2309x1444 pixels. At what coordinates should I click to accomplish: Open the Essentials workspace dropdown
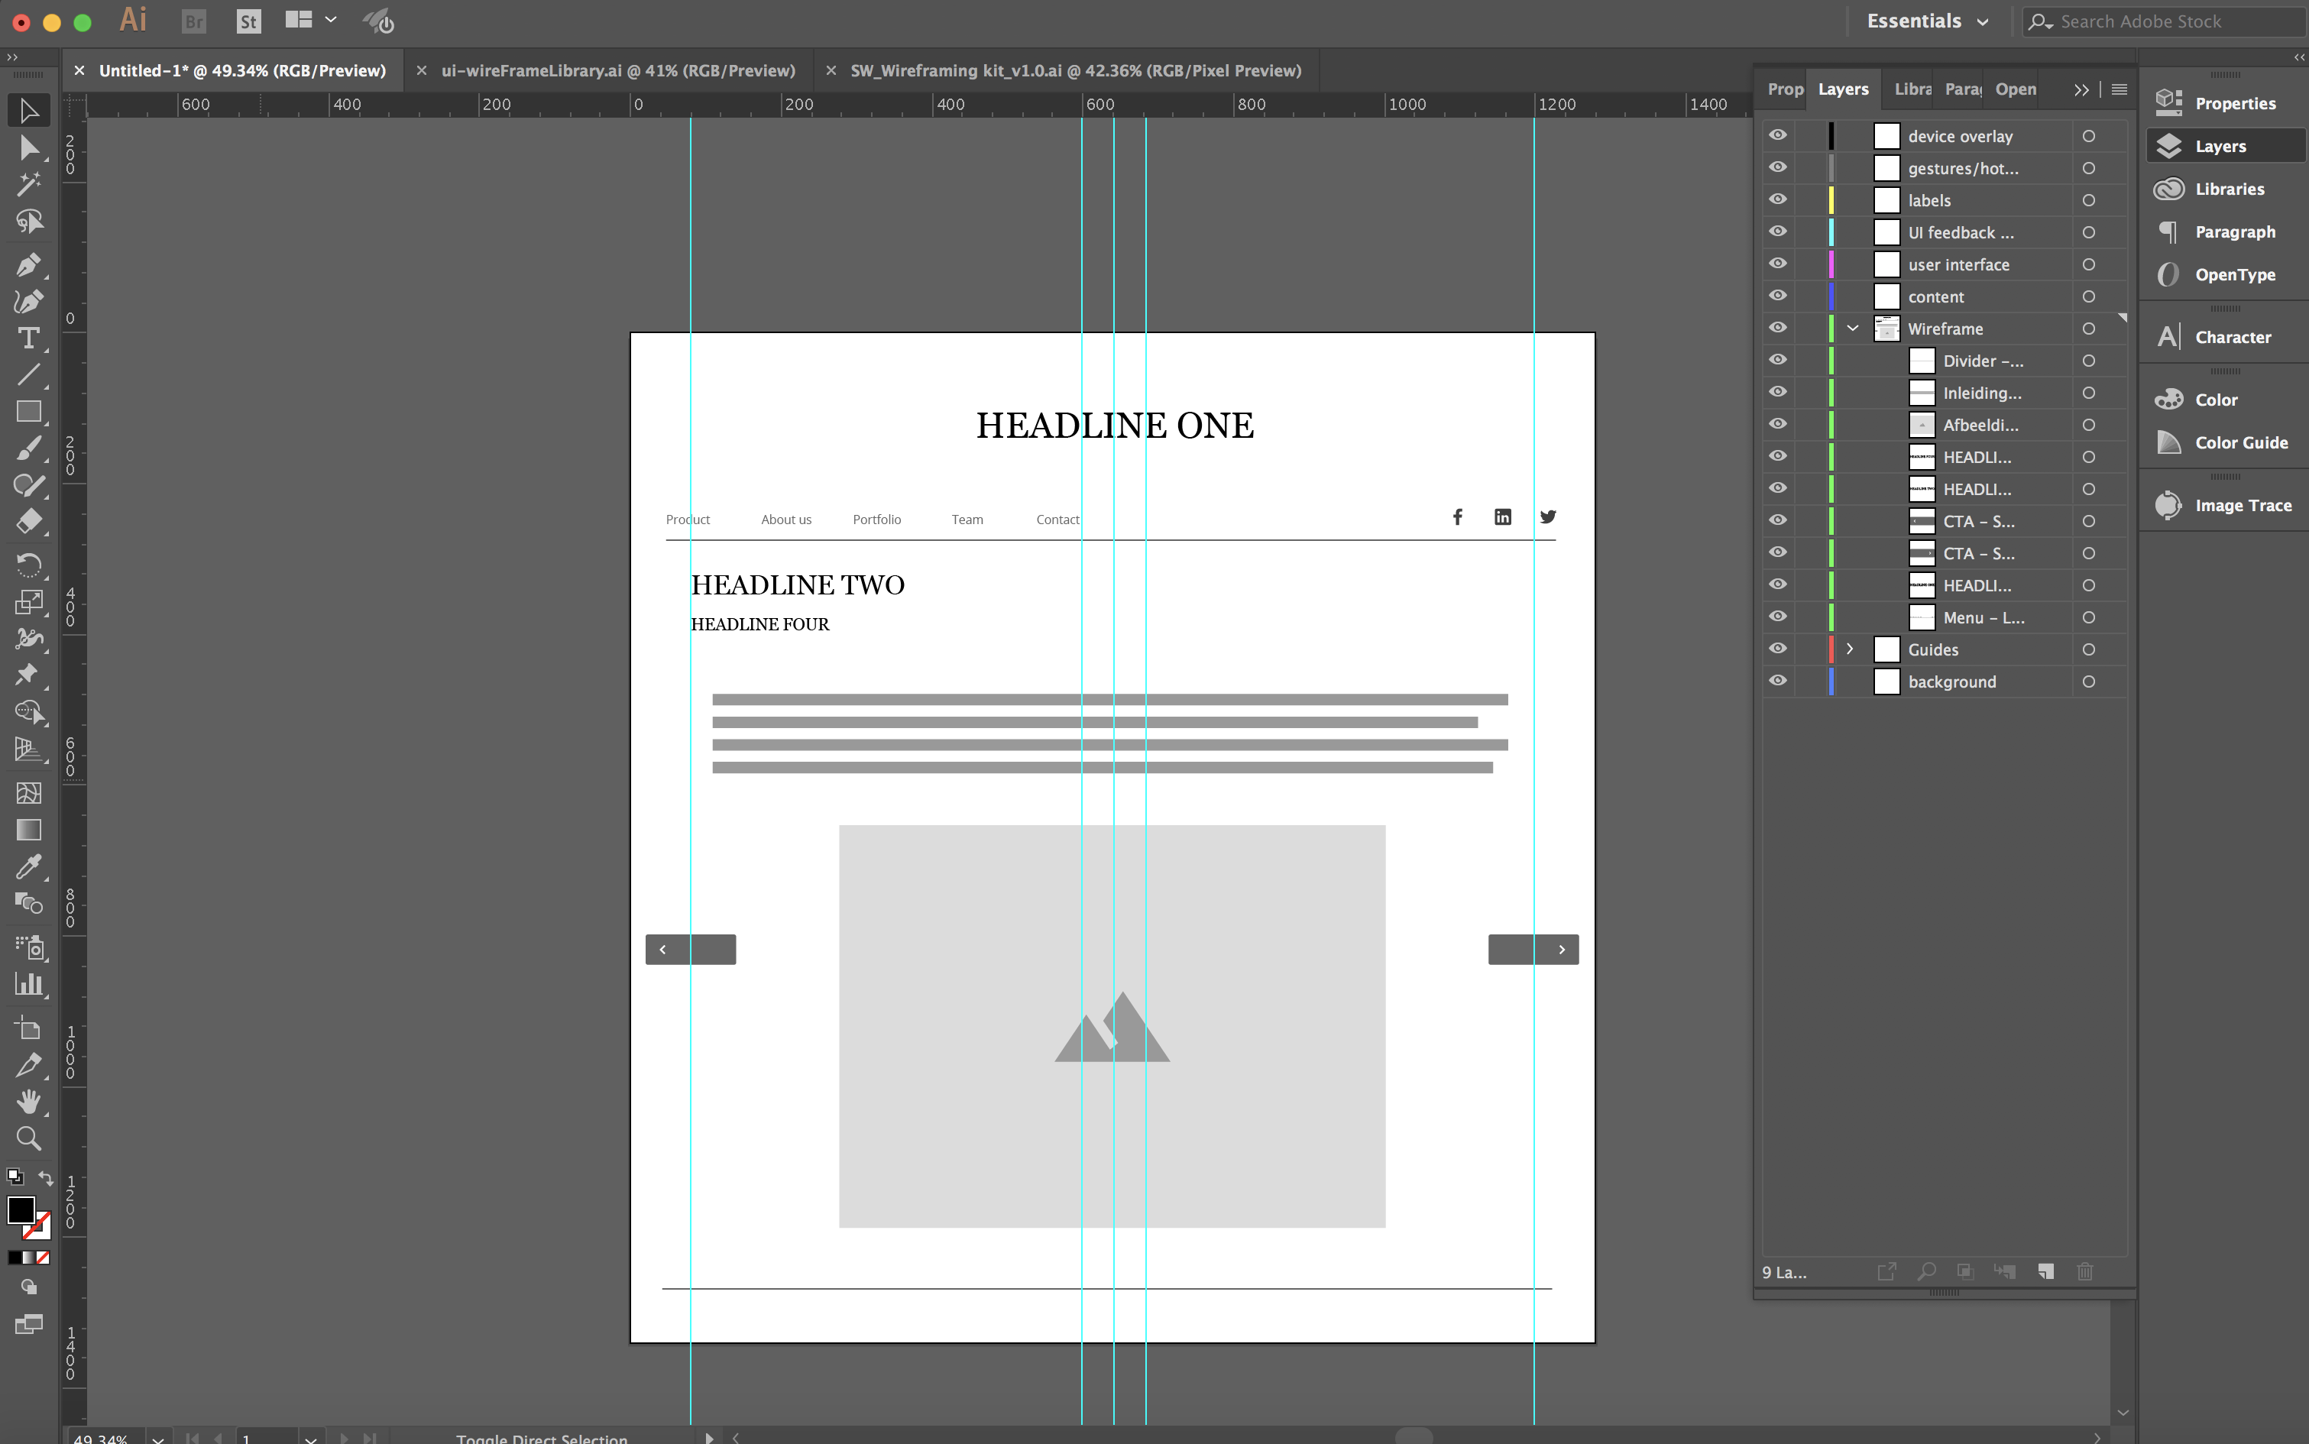tap(1927, 21)
